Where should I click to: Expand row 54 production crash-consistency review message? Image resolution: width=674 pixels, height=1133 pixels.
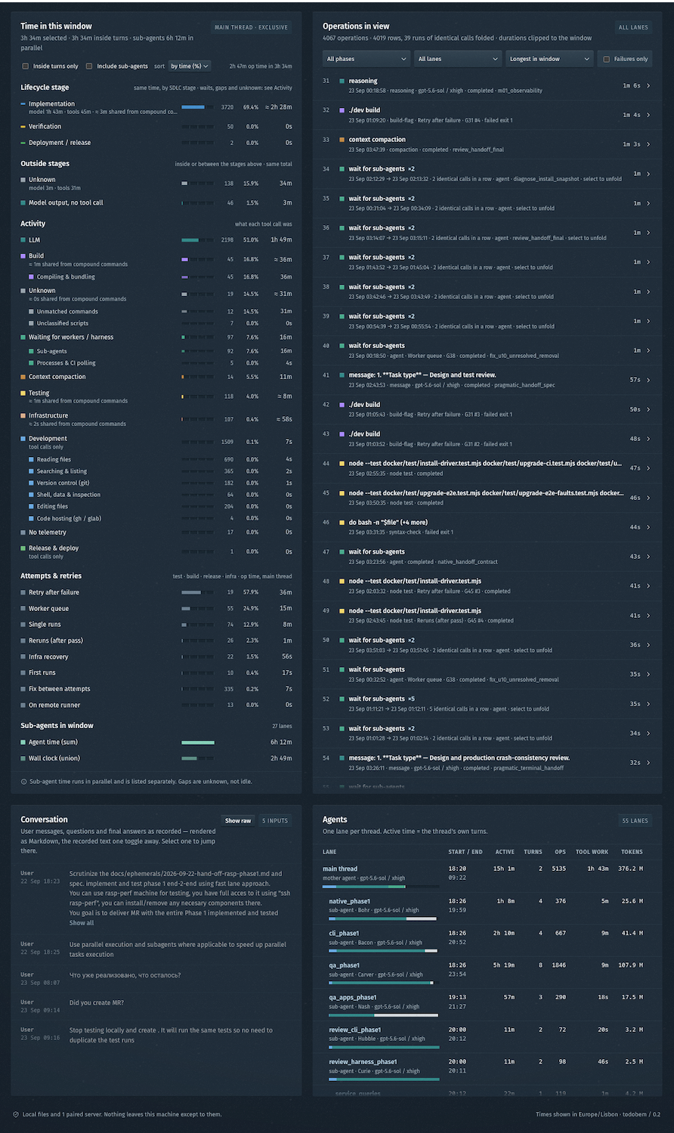(x=487, y=763)
